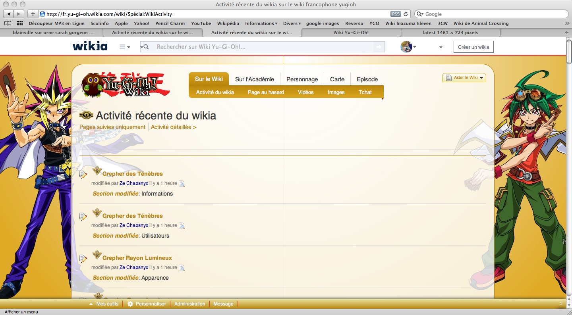Click the wikia logo in header
572x315 pixels.
(90, 47)
